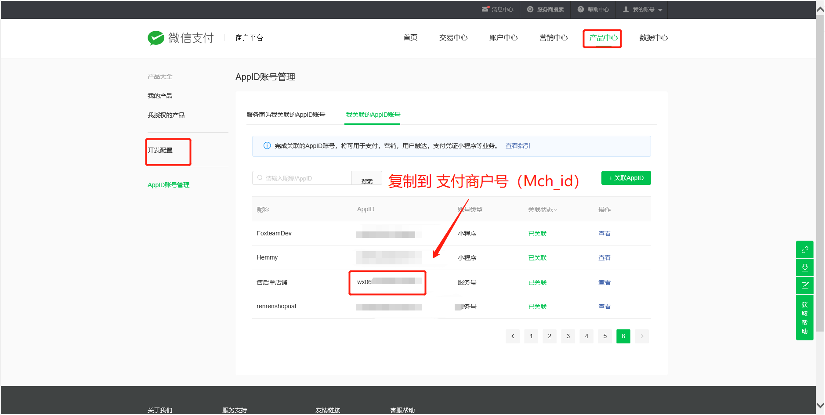This screenshot has width=825, height=415.
Task: Go to page 5
Action: click(605, 336)
